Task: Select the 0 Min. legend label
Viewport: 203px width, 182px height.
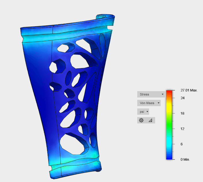Action: pos(185,160)
